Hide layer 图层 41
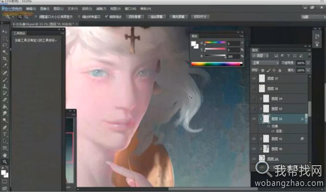326x192 pixels. [x=254, y=139]
